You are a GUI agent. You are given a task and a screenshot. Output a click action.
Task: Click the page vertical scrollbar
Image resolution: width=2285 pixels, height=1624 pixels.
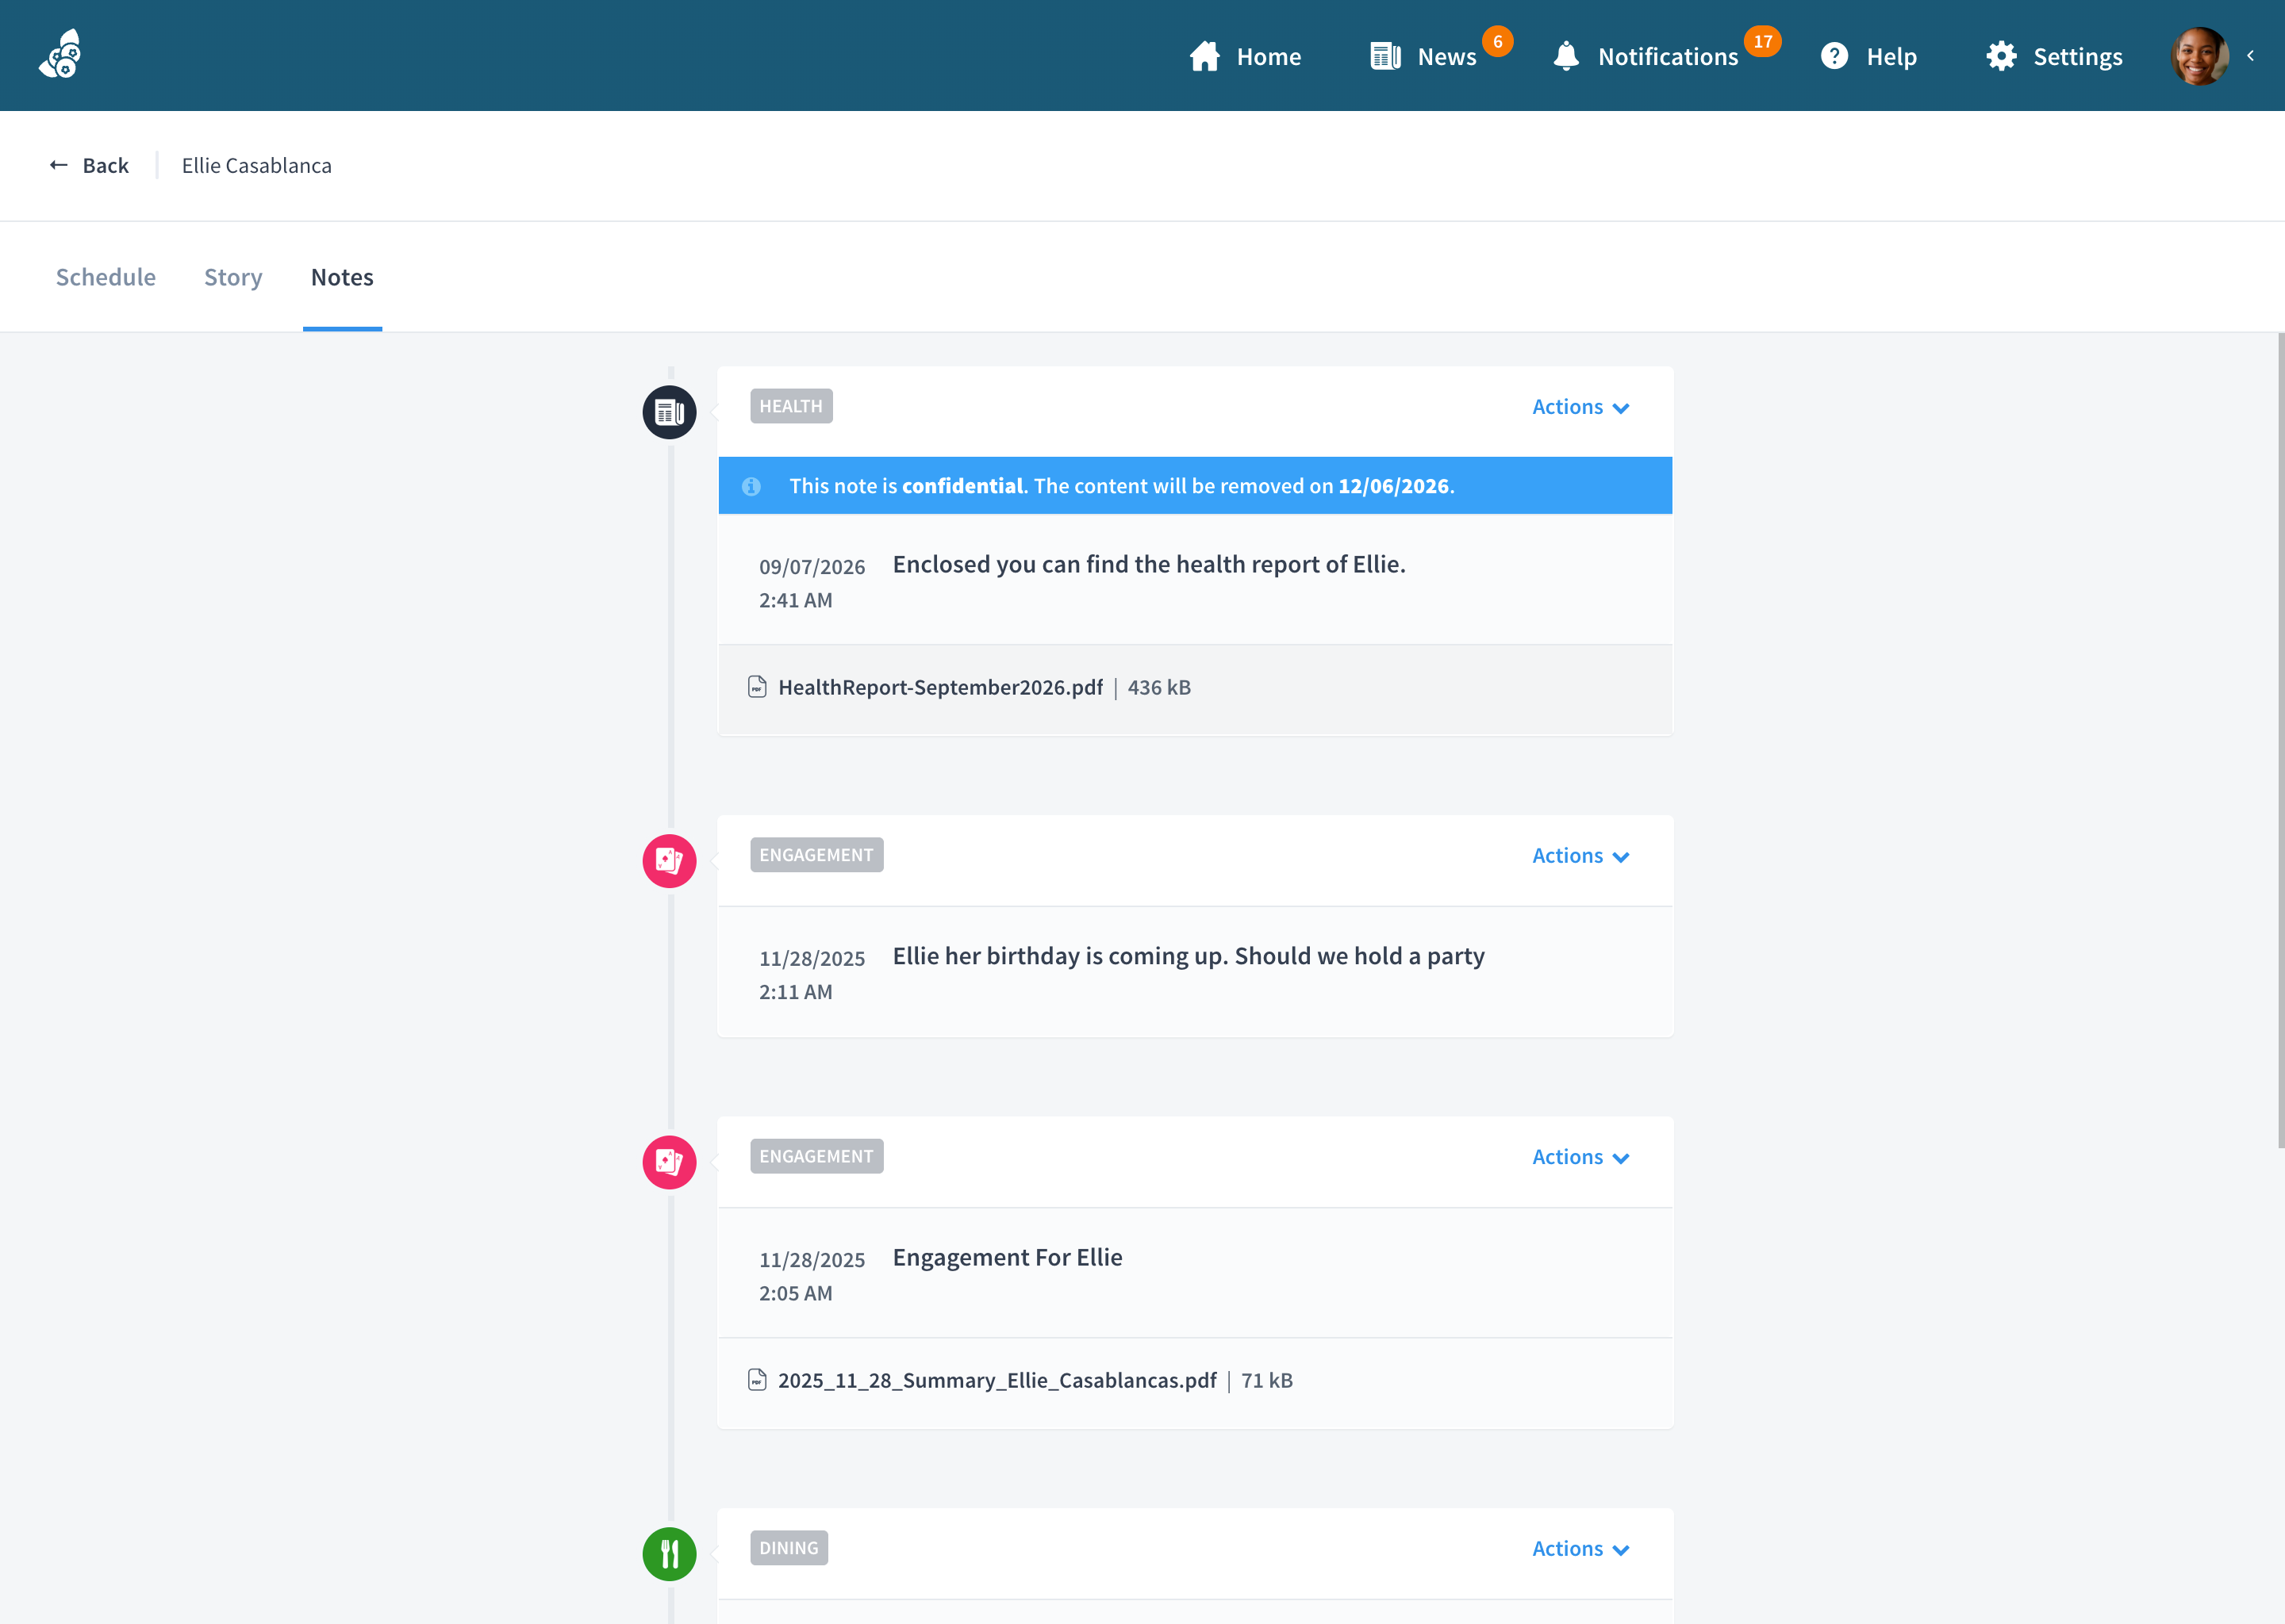pos(2280,740)
